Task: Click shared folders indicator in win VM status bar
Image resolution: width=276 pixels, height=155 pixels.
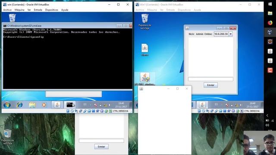Action: [x=89, y=111]
